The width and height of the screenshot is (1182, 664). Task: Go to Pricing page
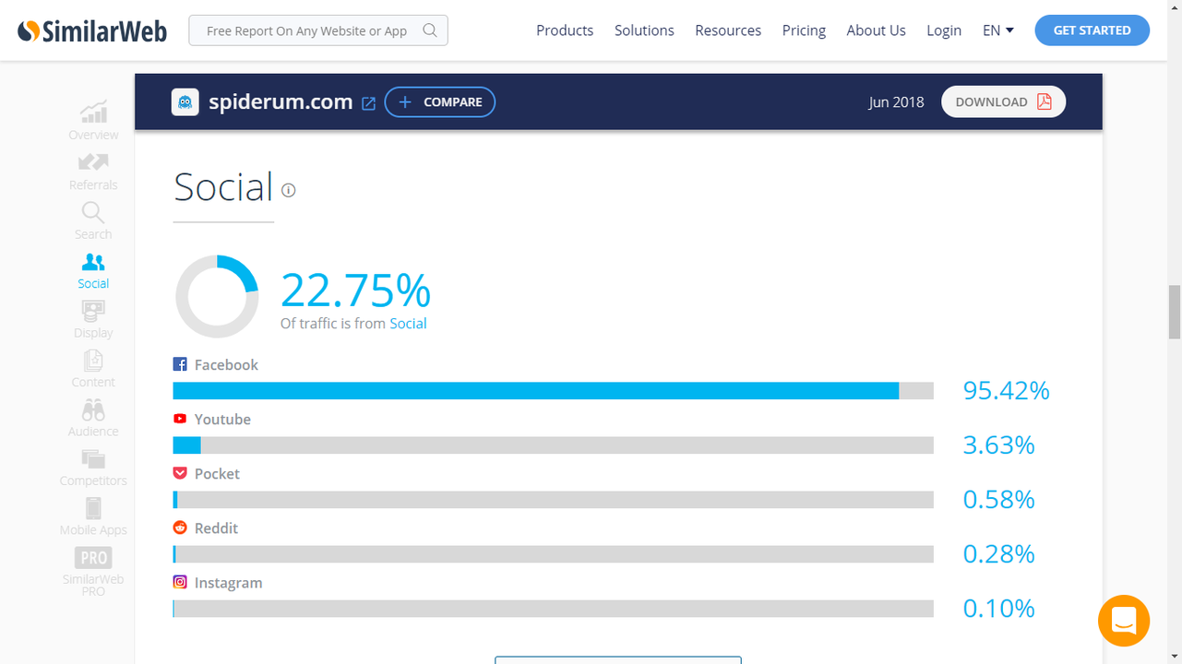[804, 30]
